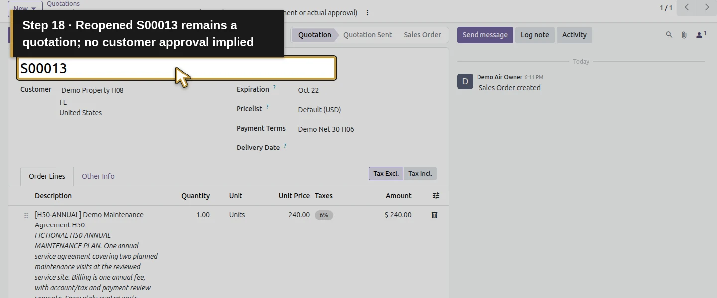Edit the unit price 240.00
This screenshot has width=717, height=298.
coord(299,215)
